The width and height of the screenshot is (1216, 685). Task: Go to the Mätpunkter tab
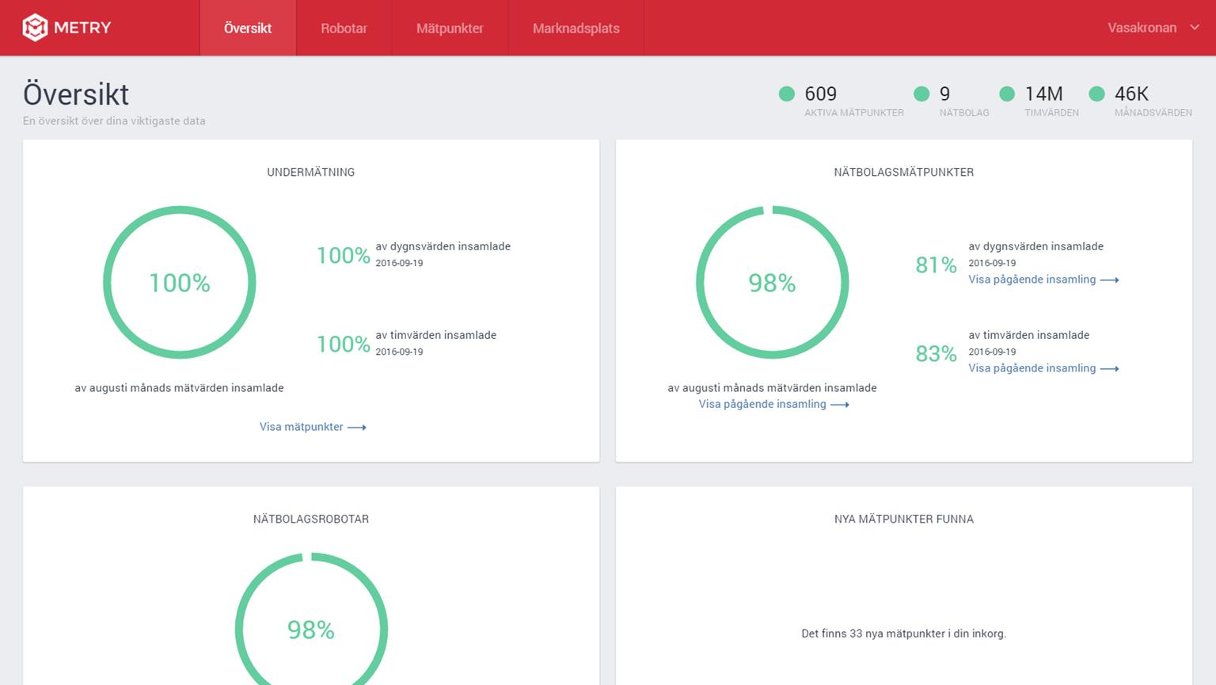pyautogui.click(x=450, y=28)
